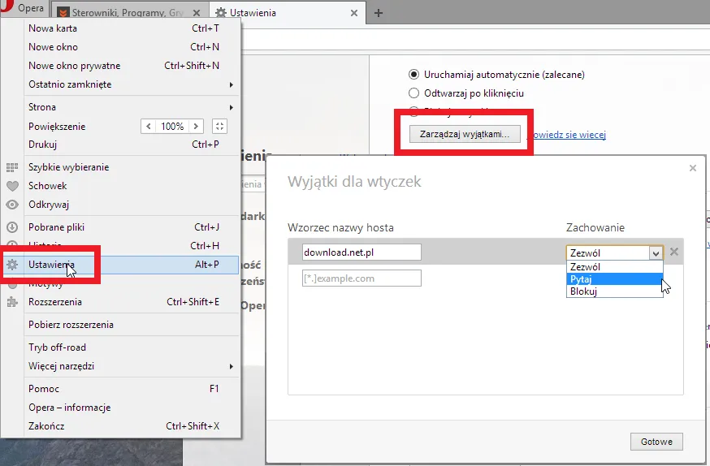
Task: Close the Wyjątki dla wtyczek dialog
Action: pos(692,168)
